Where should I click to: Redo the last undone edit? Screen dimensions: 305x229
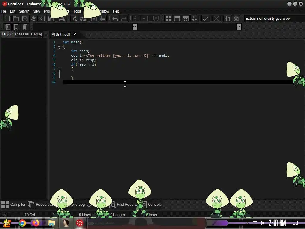[124, 19]
